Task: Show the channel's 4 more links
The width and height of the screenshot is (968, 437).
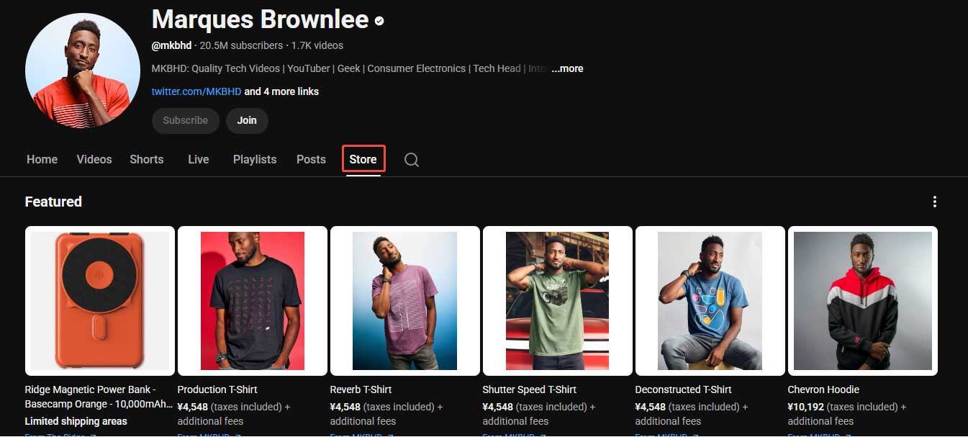Action: [x=281, y=91]
